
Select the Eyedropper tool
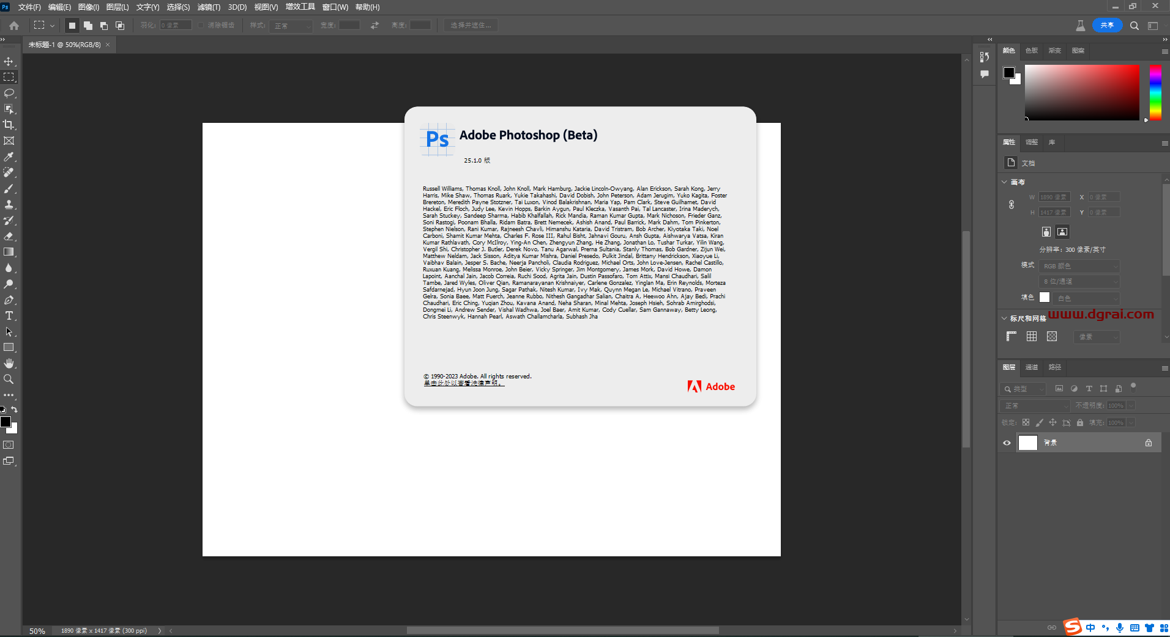(x=9, y=157)
